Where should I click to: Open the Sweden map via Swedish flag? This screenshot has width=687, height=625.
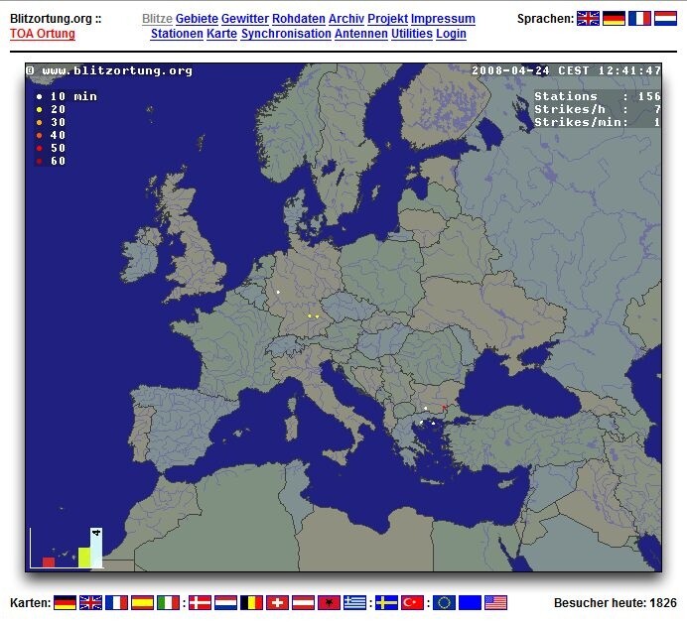(386, 603)
